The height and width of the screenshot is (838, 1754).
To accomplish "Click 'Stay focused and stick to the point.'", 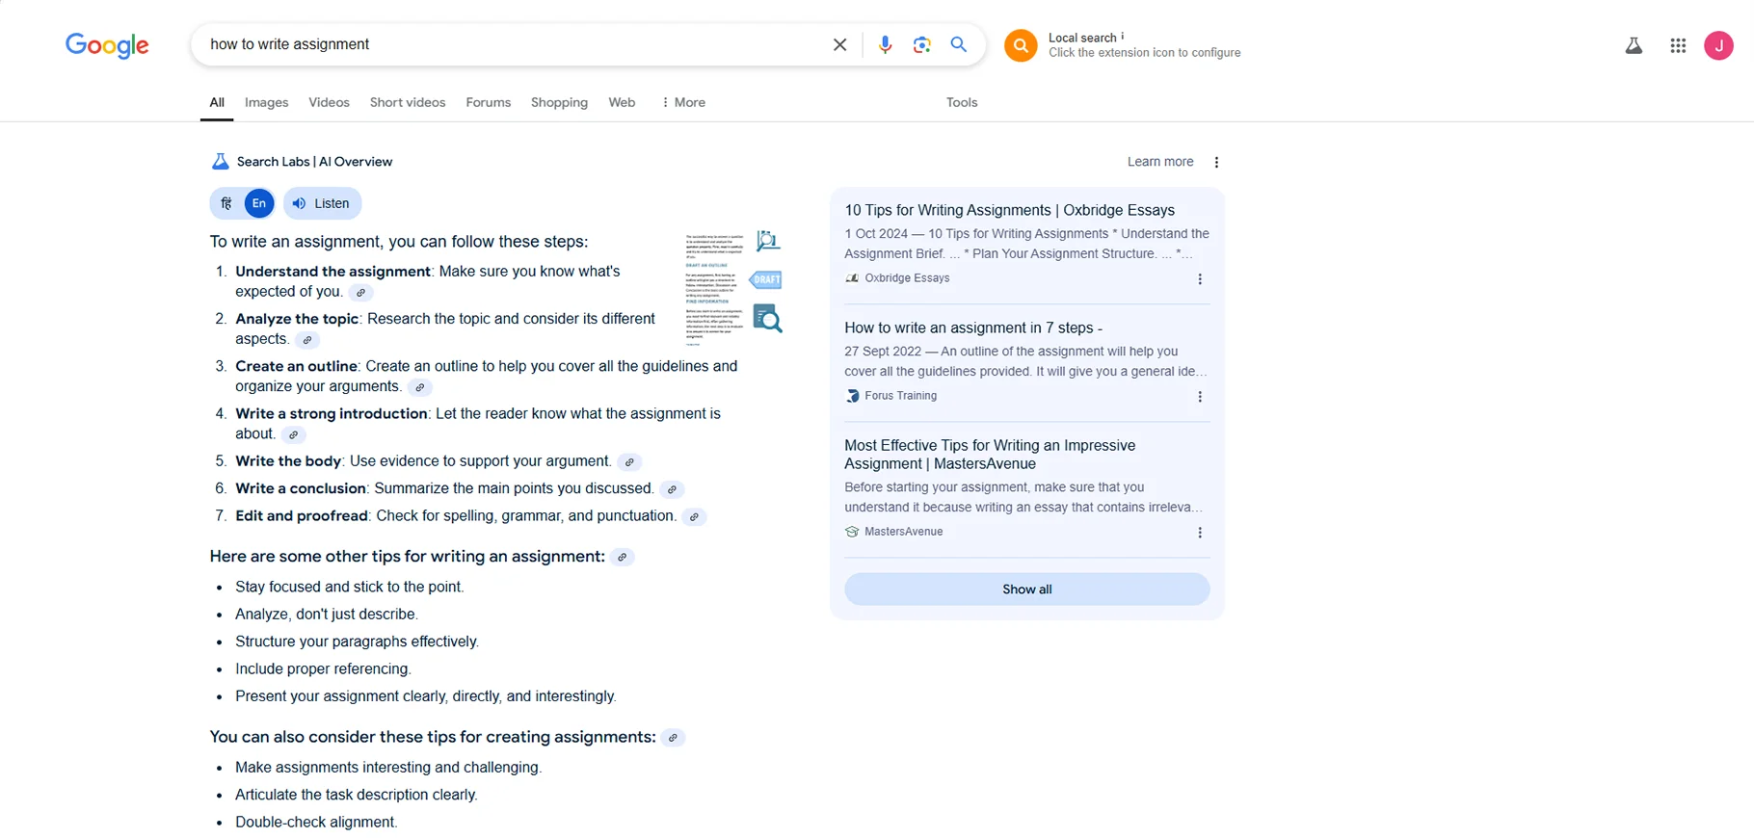I will point(350,587).
